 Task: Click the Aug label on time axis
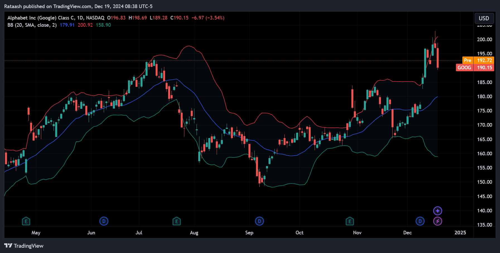pos(194,233)
